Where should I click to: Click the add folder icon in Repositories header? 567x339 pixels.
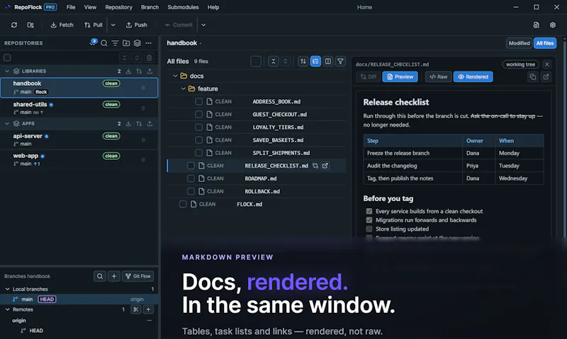point(126,43)
